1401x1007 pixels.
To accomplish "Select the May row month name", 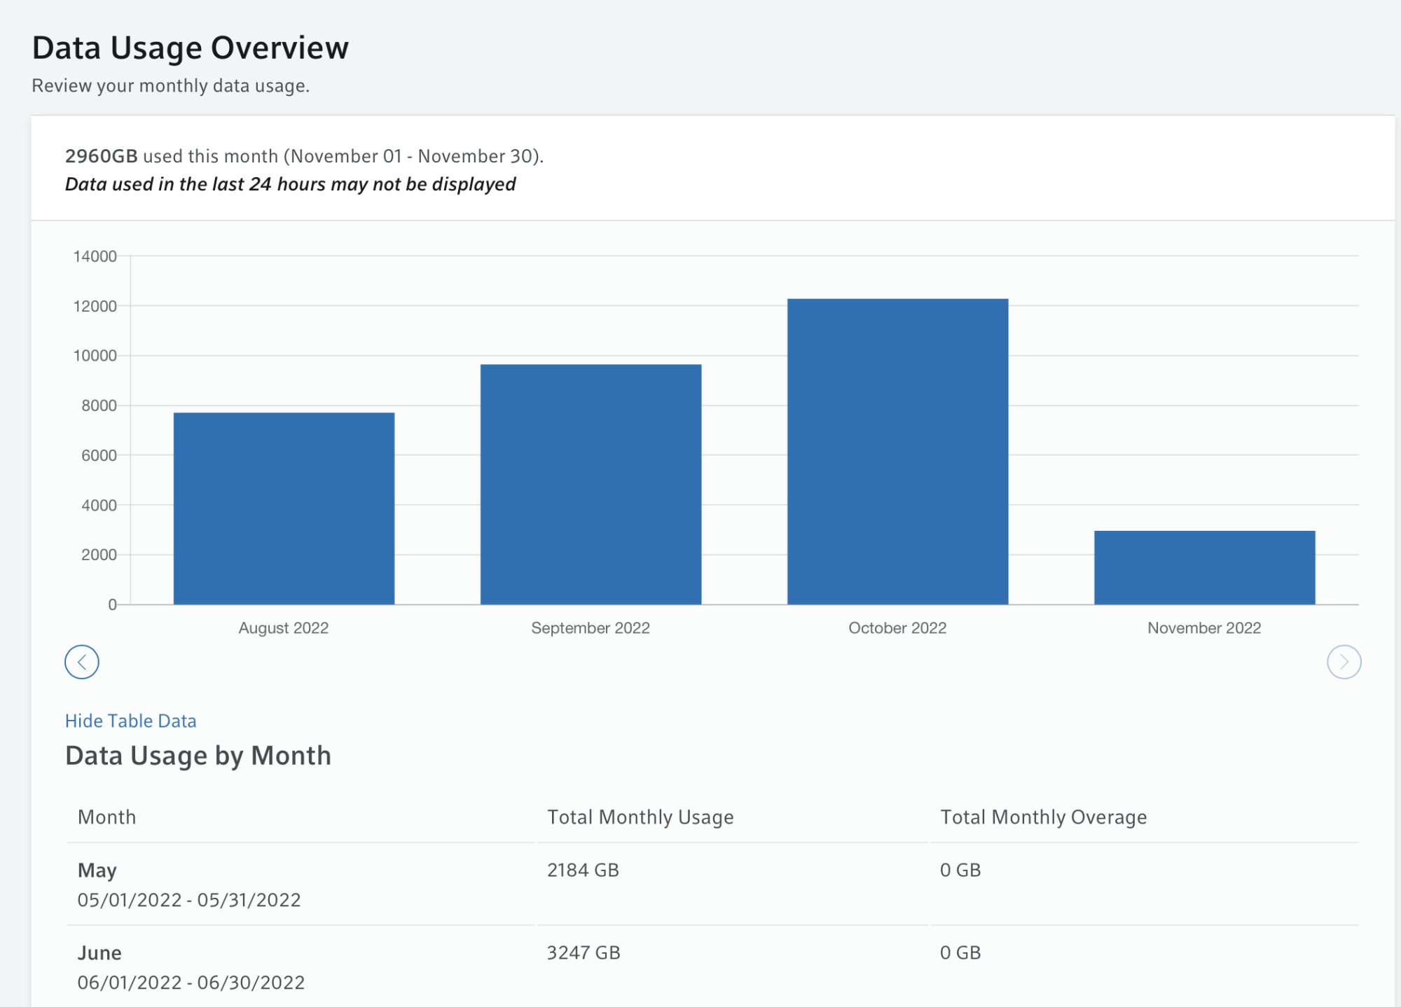I will coord(97,870).
